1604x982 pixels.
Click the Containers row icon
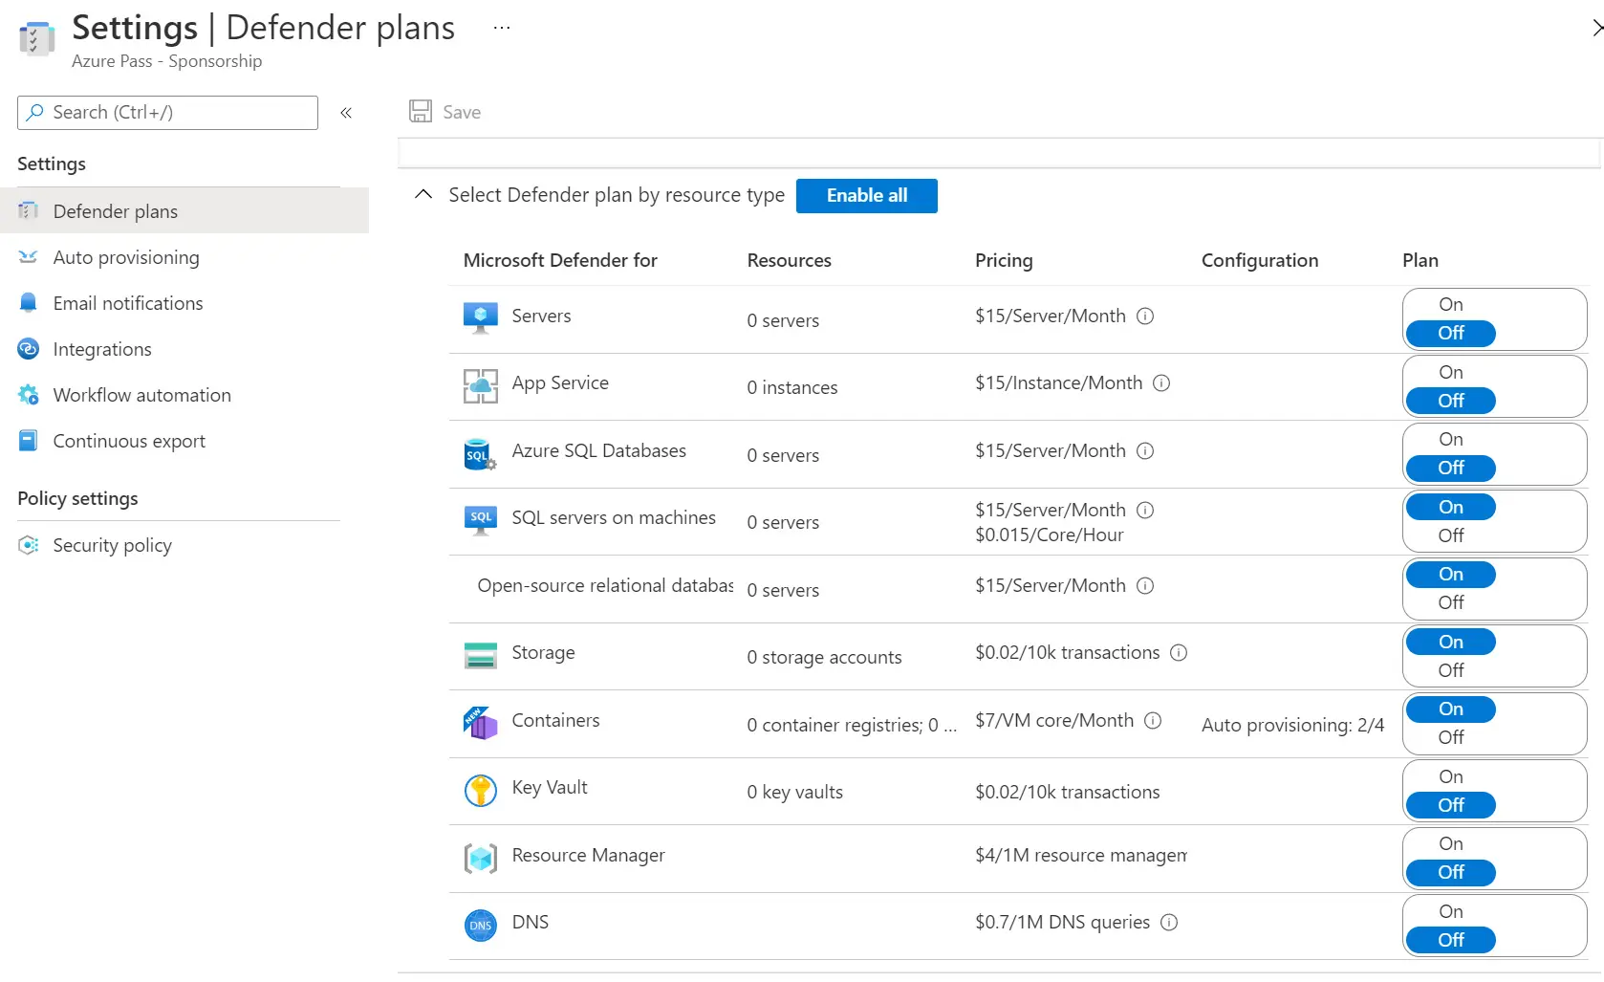pos(481,723)
